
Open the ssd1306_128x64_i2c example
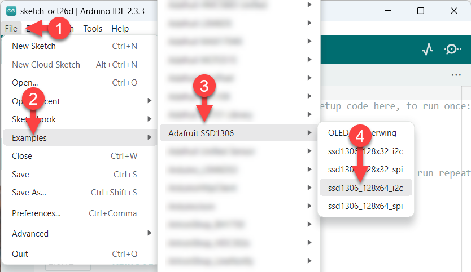point(365,188)
